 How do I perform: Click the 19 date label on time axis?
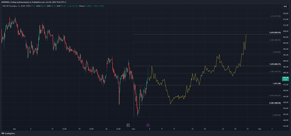pos(79,128)
